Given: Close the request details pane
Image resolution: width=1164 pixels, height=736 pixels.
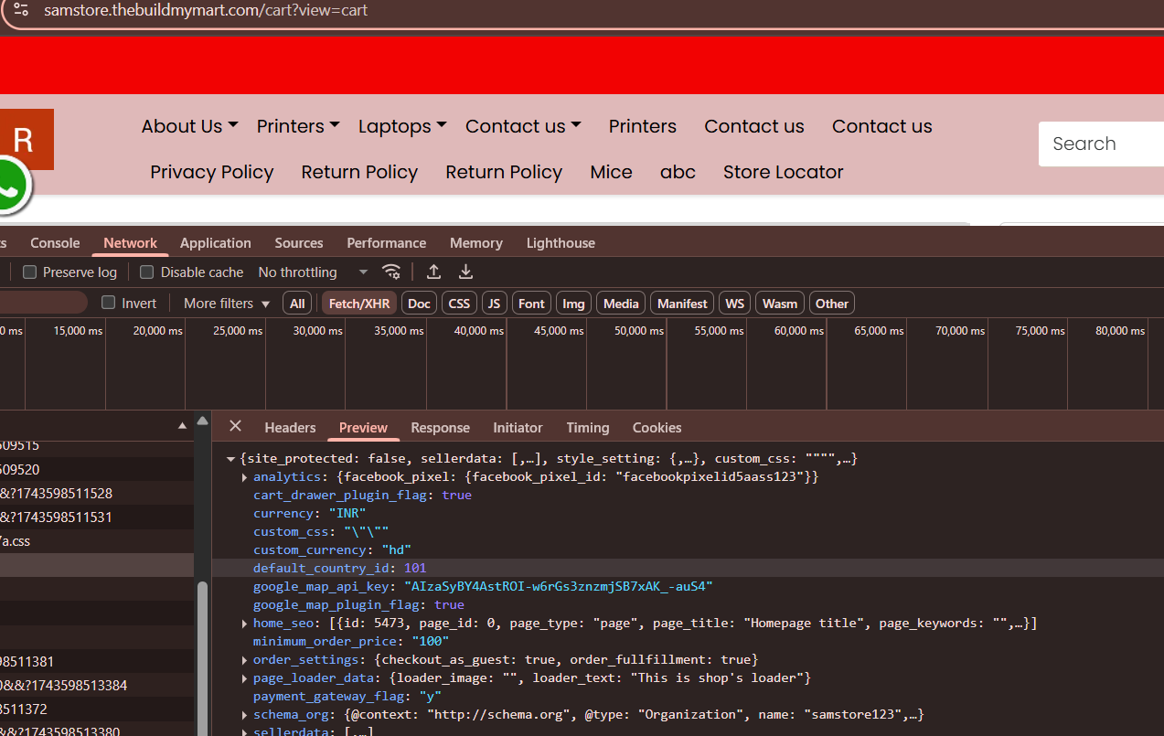Looking at the screenshot, I should 235,426.
